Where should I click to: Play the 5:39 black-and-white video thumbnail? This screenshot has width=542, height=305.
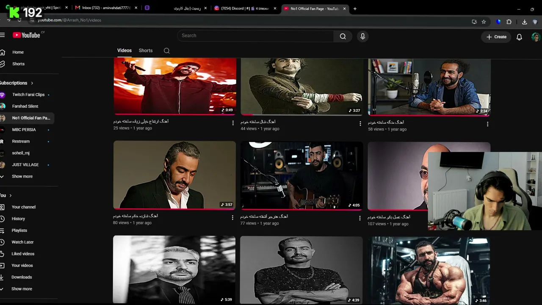point(174,269)
